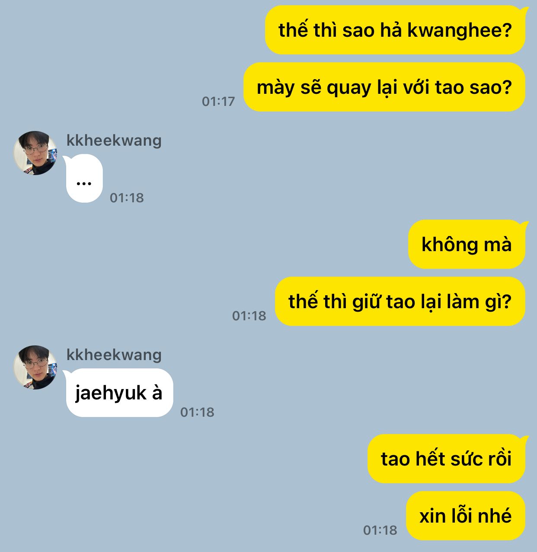Select the "thế thì sao hả kwanghee?" bubble

pyautogui.click(x=395, y=30)
